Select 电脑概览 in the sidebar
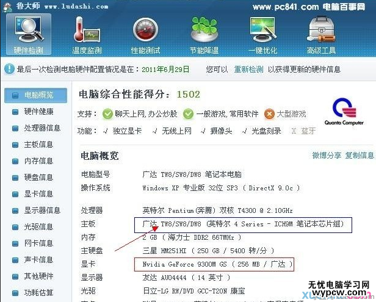The width and height of the screenshot is (376, 302). point(36,95)
